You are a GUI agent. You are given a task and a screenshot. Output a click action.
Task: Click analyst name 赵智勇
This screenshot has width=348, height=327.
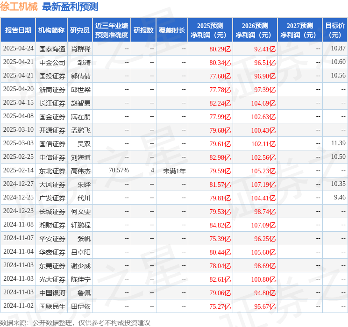(81, 103)
